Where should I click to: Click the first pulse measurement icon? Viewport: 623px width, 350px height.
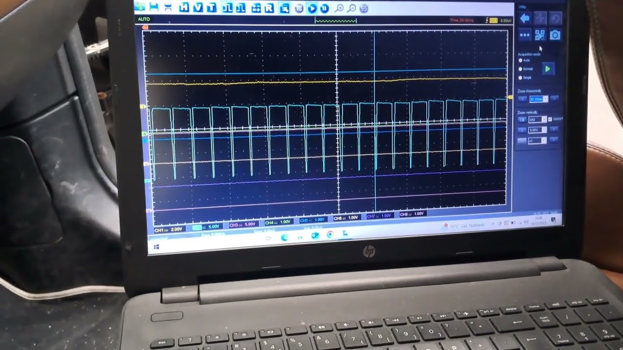click(x=227, y=8)
